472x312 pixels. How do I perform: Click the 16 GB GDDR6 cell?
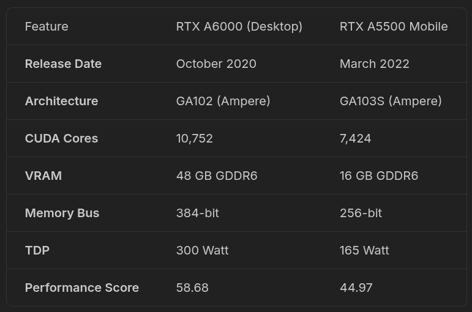point(378,176)
